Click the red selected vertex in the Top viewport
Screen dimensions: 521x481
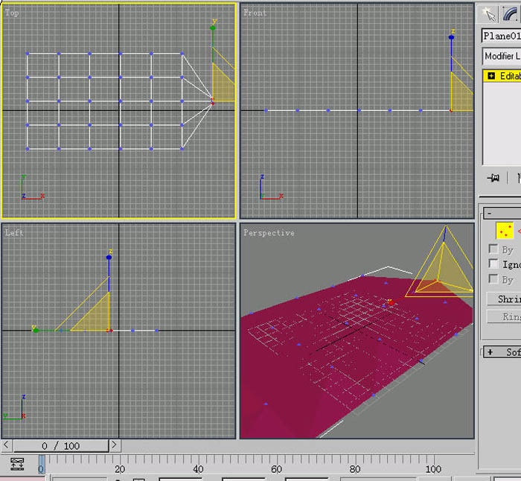point(213,103)
